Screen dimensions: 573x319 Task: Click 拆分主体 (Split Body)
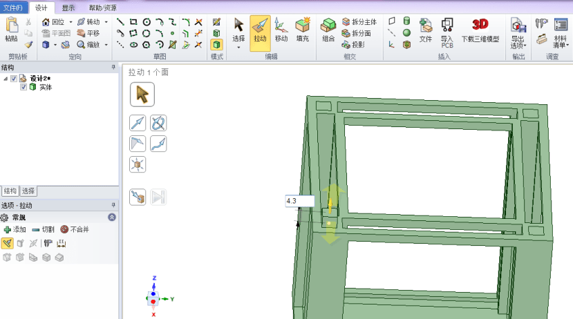click(359, 22)
